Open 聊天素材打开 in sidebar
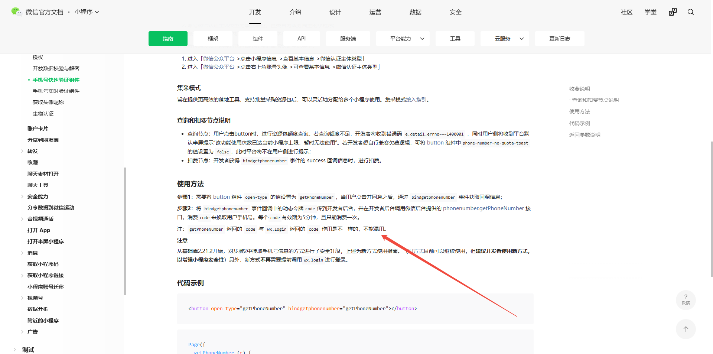 click(x=43, y=174)
